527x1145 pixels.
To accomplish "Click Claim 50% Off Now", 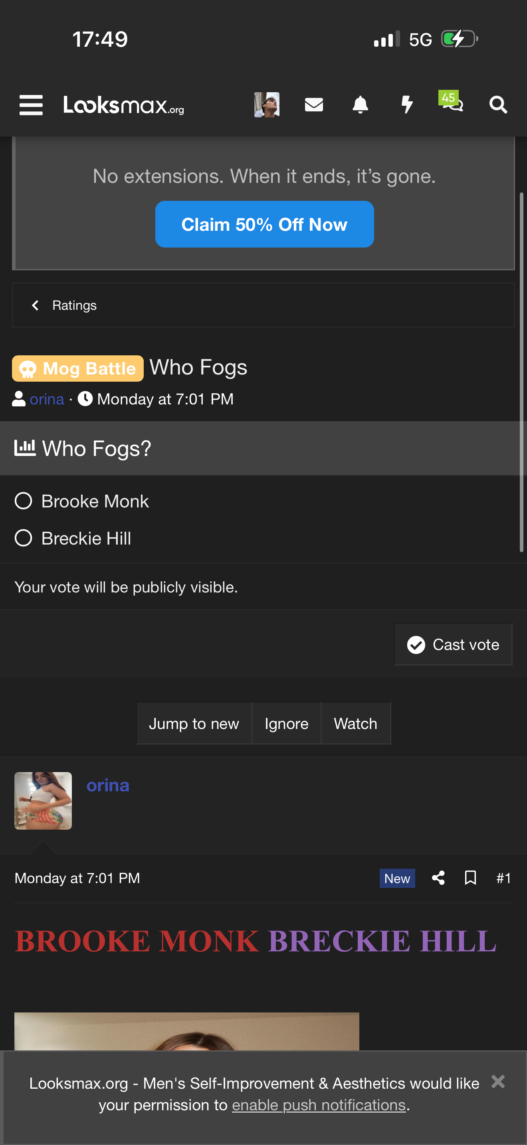I will 264,224.
